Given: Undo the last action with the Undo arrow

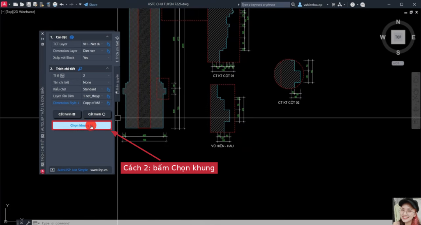Looking at the screenshot, I should click(62, 5).
